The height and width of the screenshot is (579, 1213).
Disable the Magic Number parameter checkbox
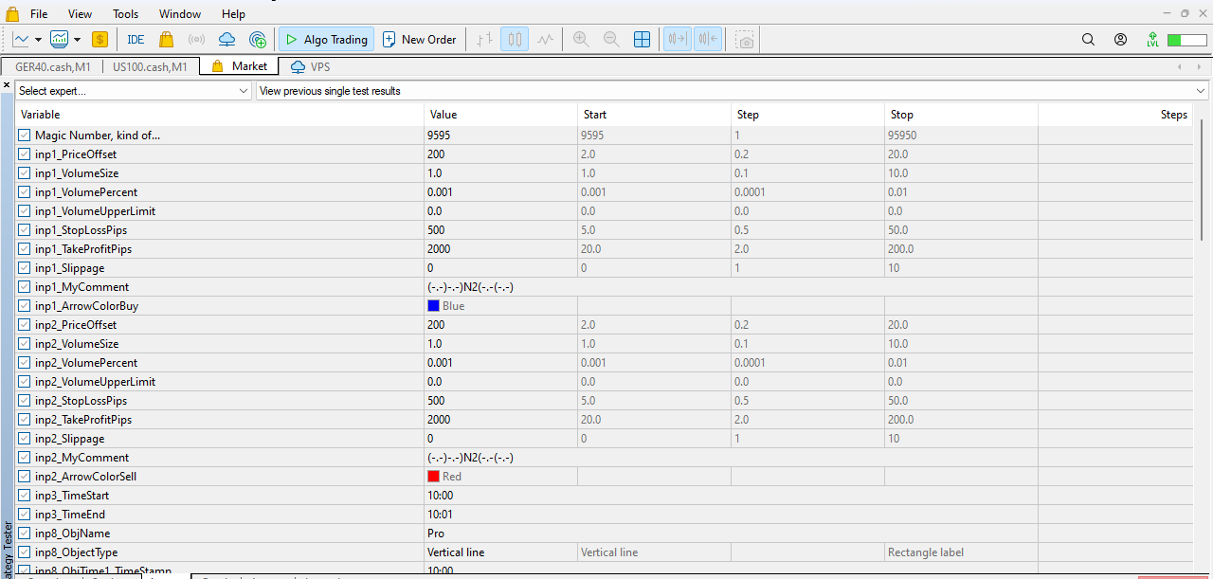click(24, 135)
